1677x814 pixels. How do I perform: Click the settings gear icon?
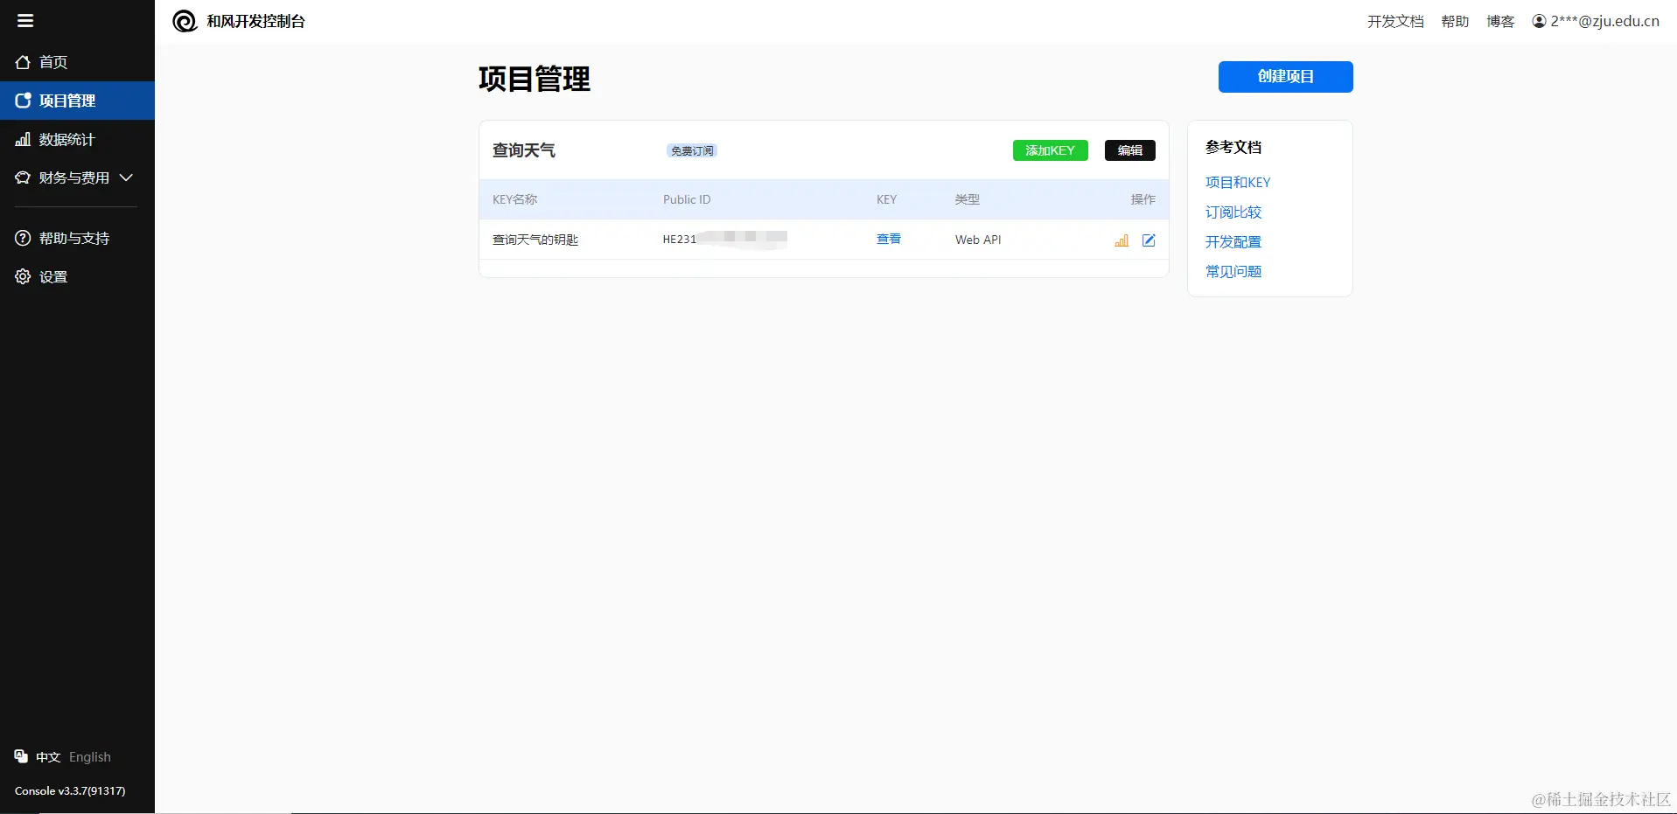pyautogui.click(x=23, y=276)
